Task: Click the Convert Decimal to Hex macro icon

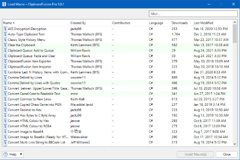Action: coord(5,110)
